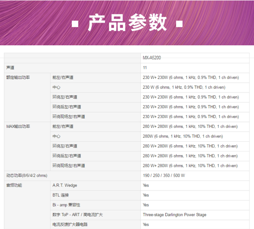Click Yes in the 电流反馈扩大器电路 row
Screen dimensions: 254x229
pyautogui.click(x=146, y=225)
